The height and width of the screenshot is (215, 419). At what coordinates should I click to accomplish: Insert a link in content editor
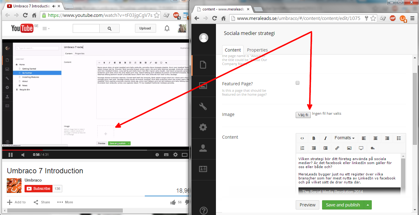337,148
